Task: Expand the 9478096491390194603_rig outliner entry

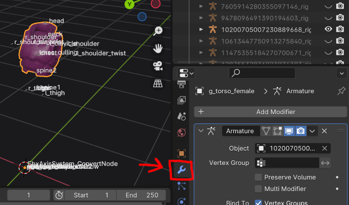Action: (201, 18)
